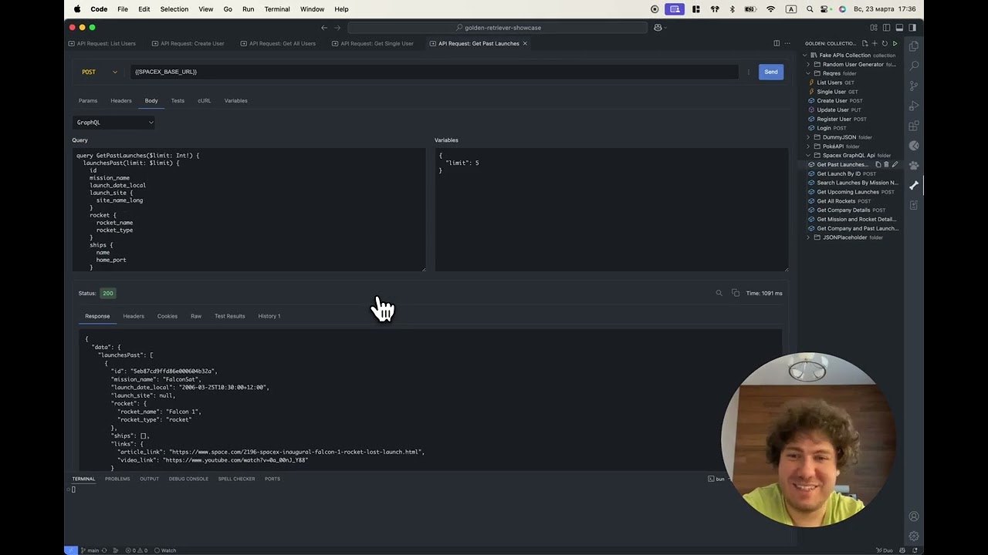Open the Source Control activity bar icon
The height and width of the screenshot is (555, 988).
(x=914, y=86)
